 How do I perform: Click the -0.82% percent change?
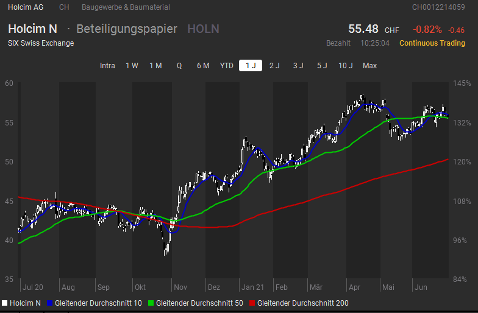[427, 29]
